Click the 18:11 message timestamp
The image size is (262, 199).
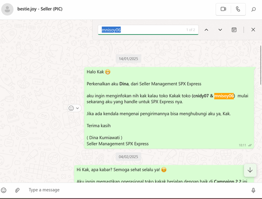(x=242, y=145)
